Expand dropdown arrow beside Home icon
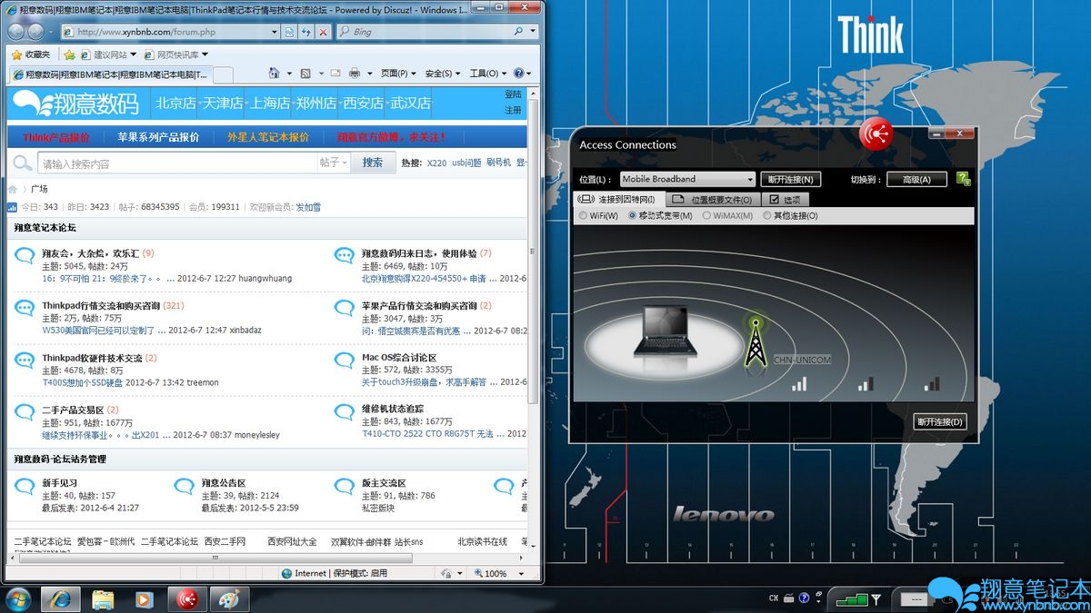 click(x=288, y=74)
